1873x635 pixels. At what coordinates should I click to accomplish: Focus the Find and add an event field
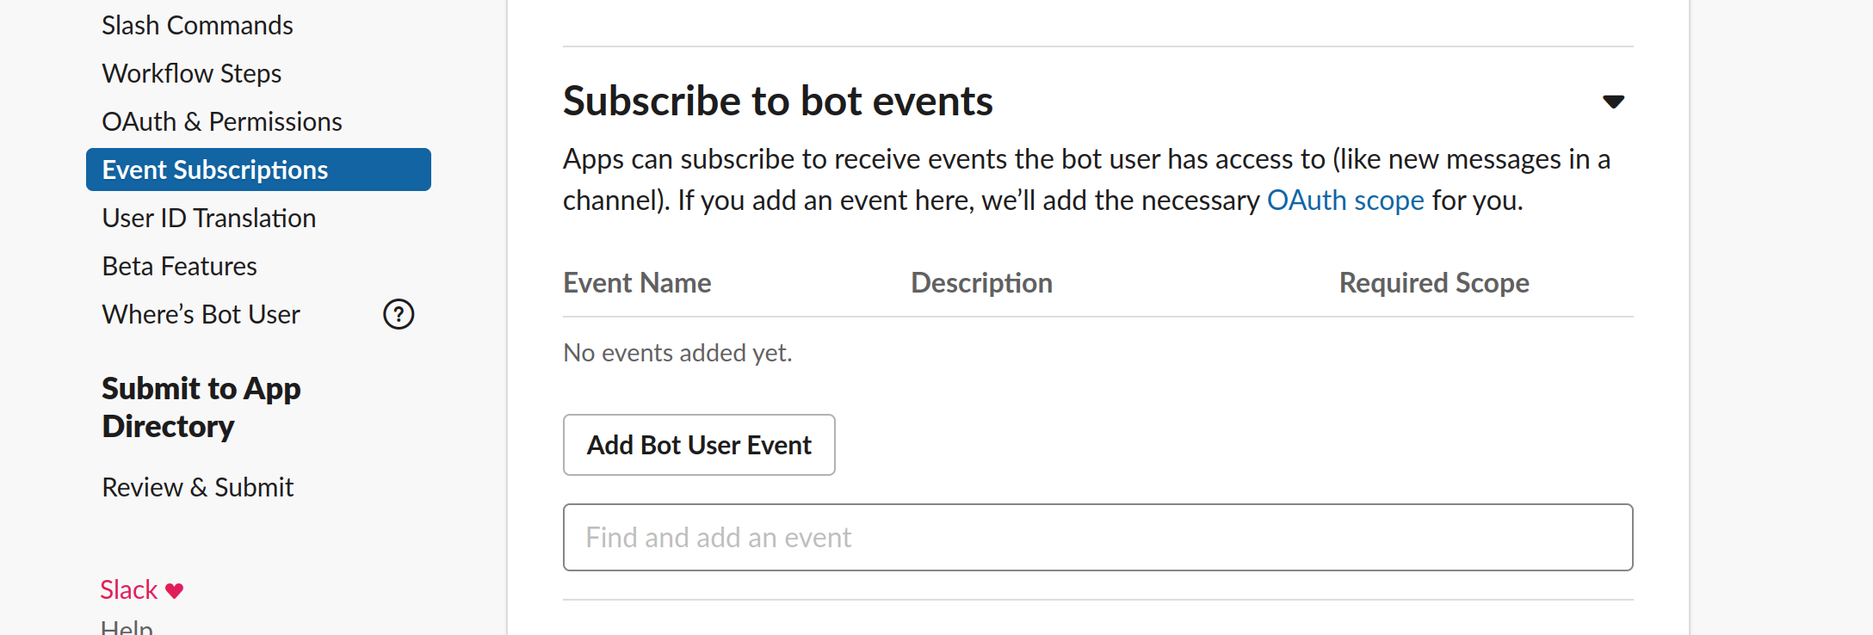click(1097, 538)
